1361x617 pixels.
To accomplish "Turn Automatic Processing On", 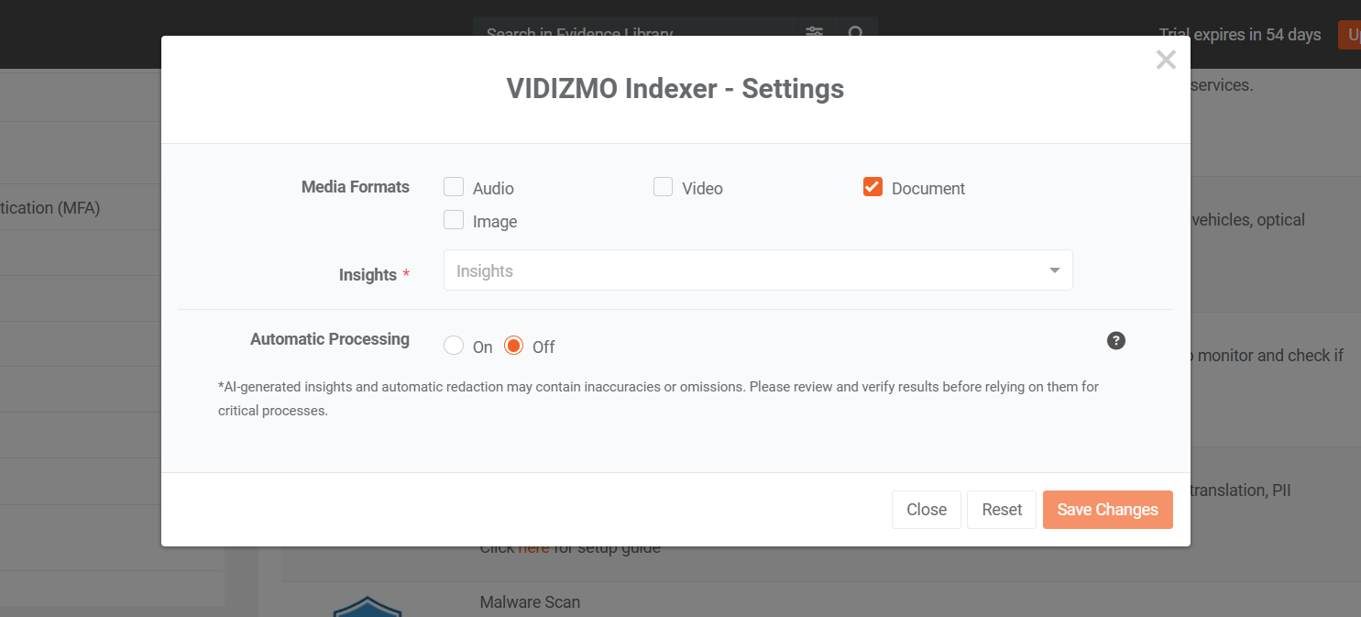I will (x=454, y=346).
